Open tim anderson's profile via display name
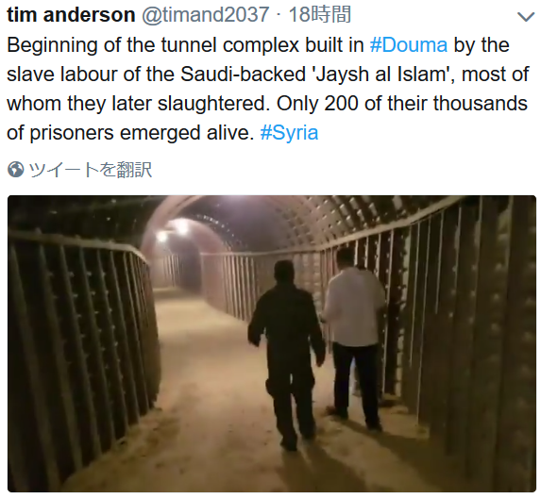This screenshot has height=498, width=541. tap(71, 15)
